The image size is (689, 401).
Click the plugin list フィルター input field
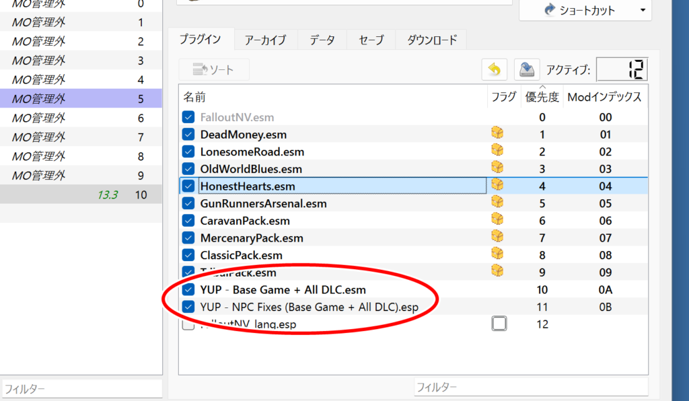pos(530,387)
